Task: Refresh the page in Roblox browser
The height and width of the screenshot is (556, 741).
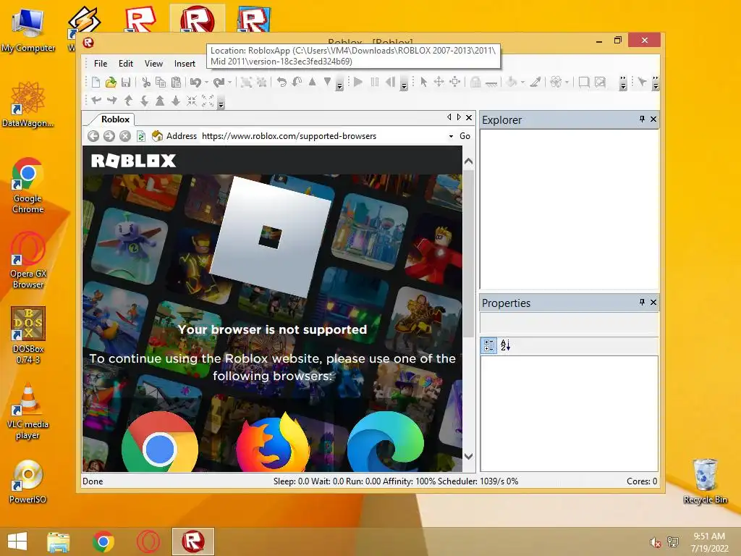Action: [x=141, y=136]
